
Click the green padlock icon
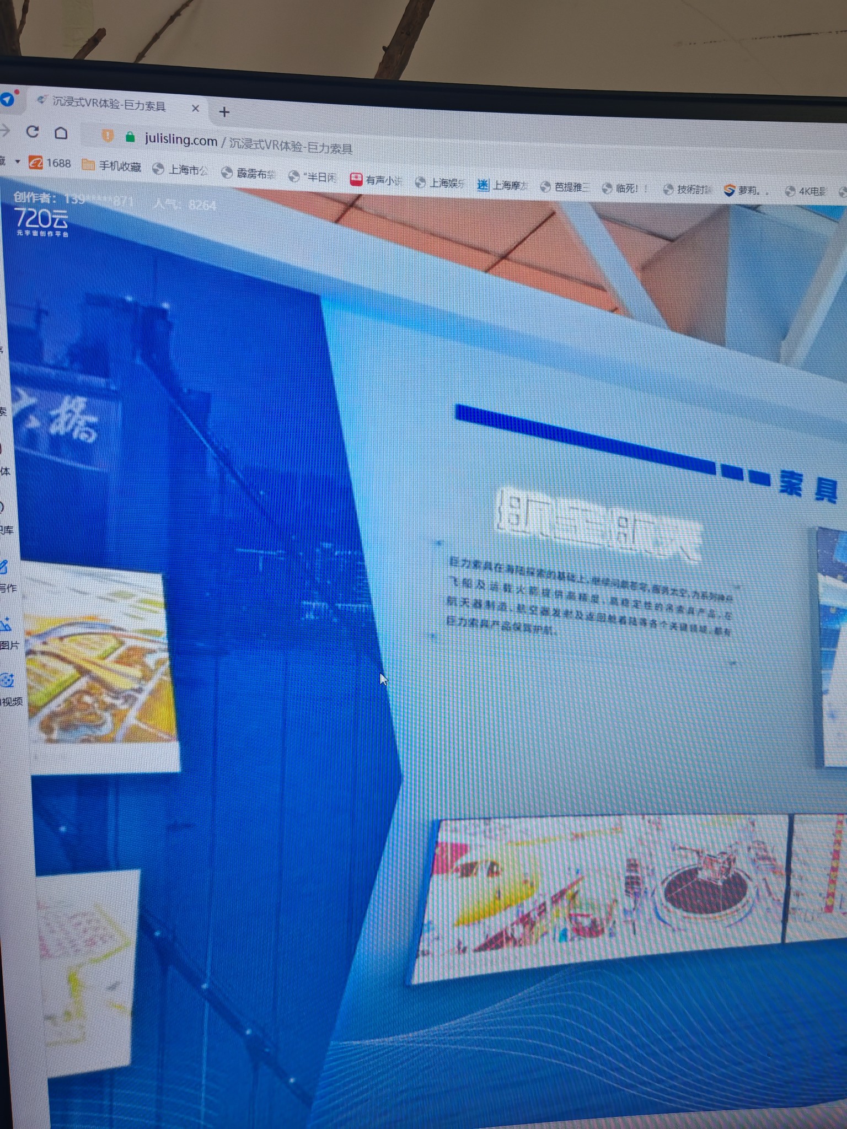tap(130, 137)
